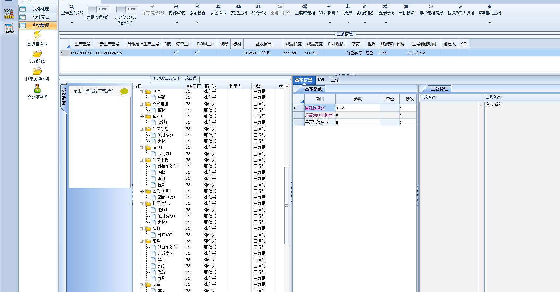Click the 集成 download icon

[348, 7]
